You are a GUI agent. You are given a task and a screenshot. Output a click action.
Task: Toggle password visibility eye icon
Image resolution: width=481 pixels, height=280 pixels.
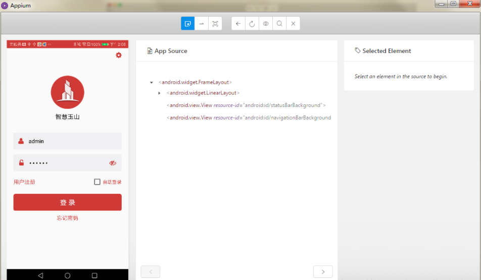point(113,163)
